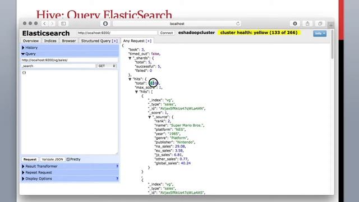
Task: Expand the Result Transformer section
Action: coord(70,166)
